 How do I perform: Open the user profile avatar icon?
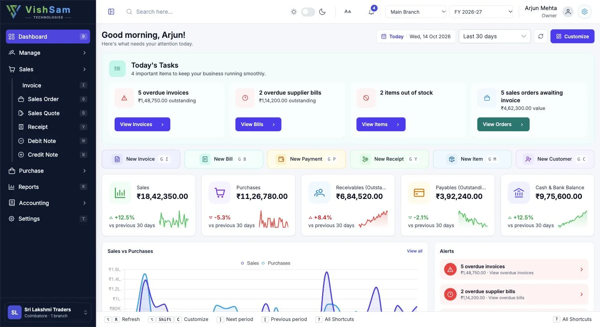click(x=568, y=12)
